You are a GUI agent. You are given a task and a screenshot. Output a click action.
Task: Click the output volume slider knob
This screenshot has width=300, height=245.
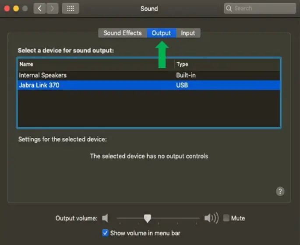pyautogui.click(x=148, y=218)
